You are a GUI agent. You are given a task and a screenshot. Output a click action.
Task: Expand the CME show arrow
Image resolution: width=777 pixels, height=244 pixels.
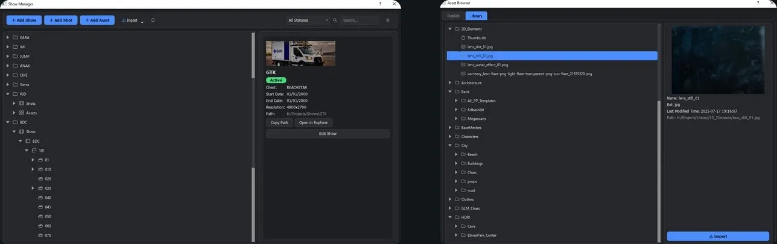pos(7,75)
